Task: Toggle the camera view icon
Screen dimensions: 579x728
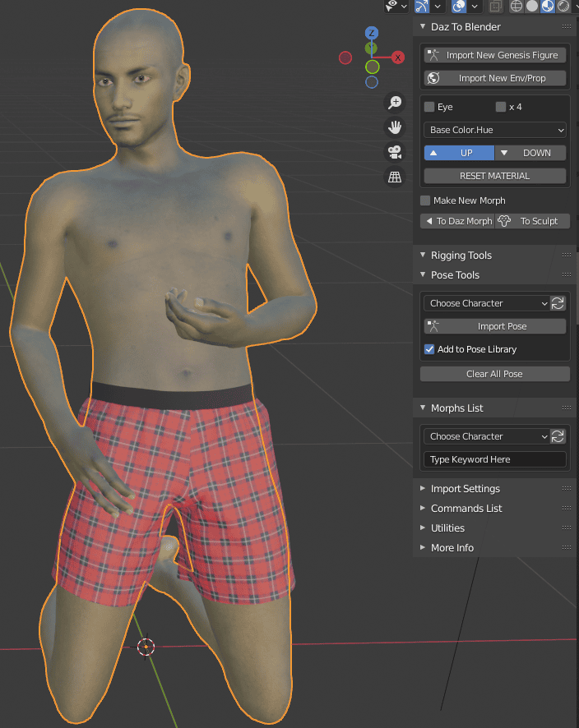Action: (x=395, y=152)
